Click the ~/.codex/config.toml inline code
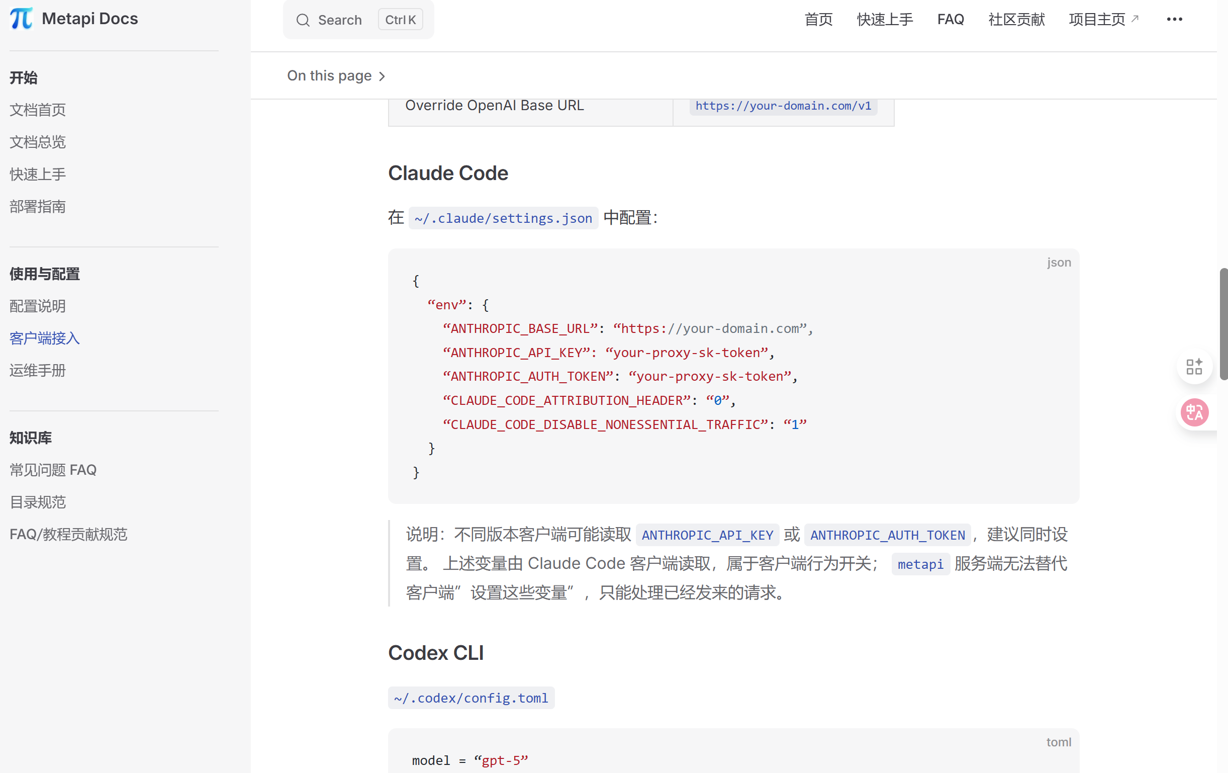Screen dimensions: 1228x773 [x=471, y=698]
